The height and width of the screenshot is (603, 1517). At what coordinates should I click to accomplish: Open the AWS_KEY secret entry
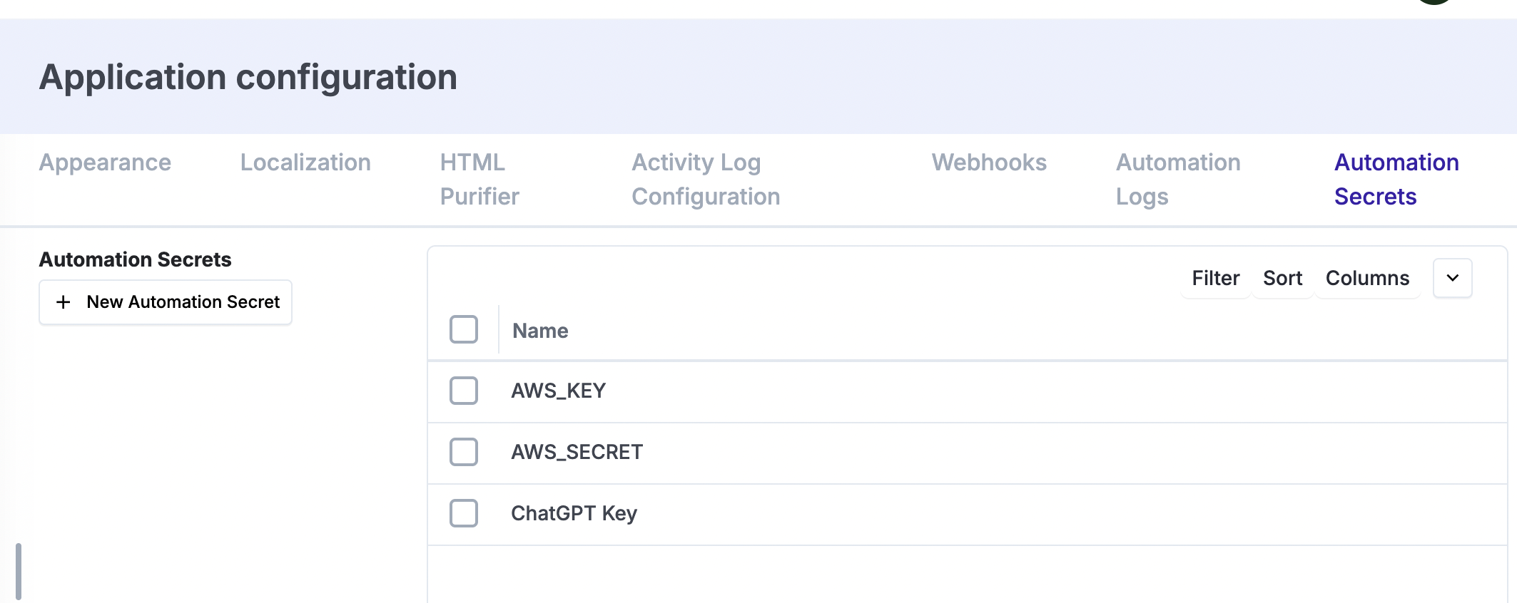[559, 391]
